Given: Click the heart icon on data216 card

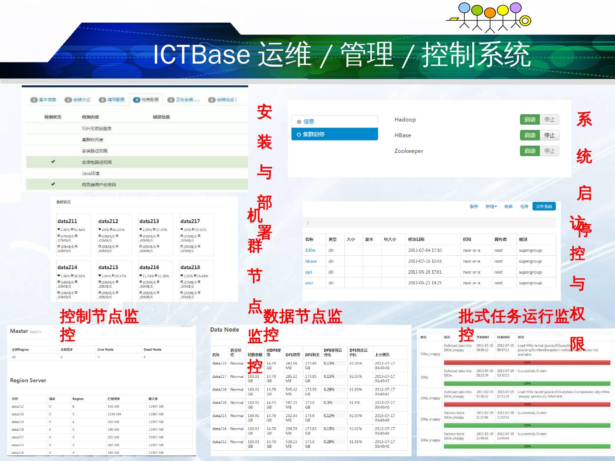Looking at the screenshot, I should (141, 276).
